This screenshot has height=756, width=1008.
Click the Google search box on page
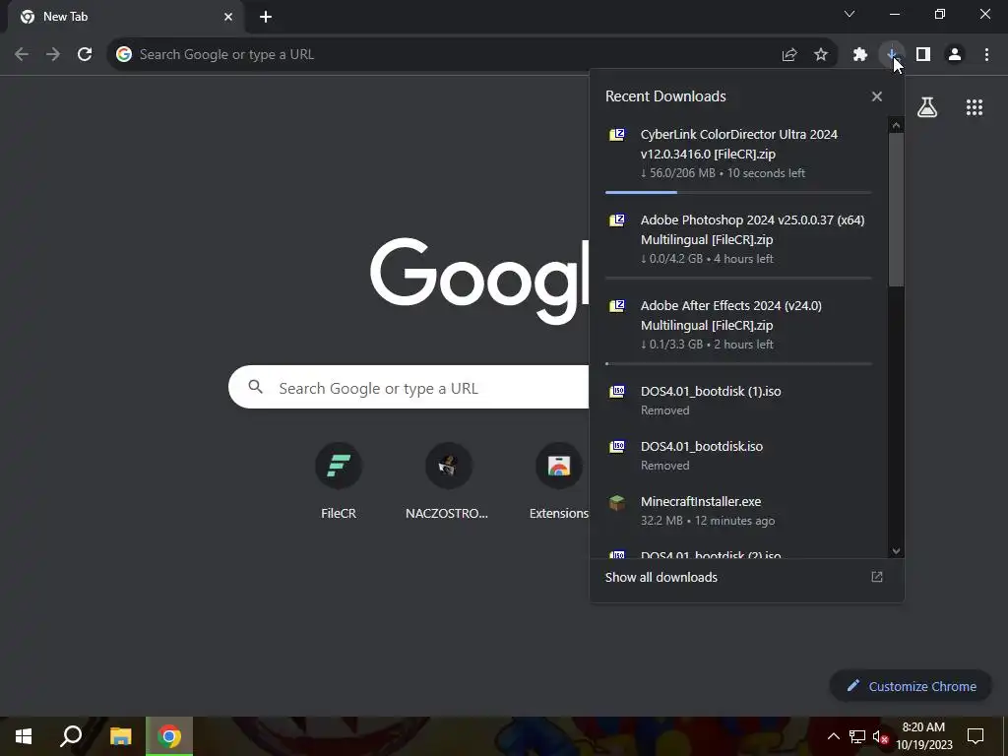point(409,388)
